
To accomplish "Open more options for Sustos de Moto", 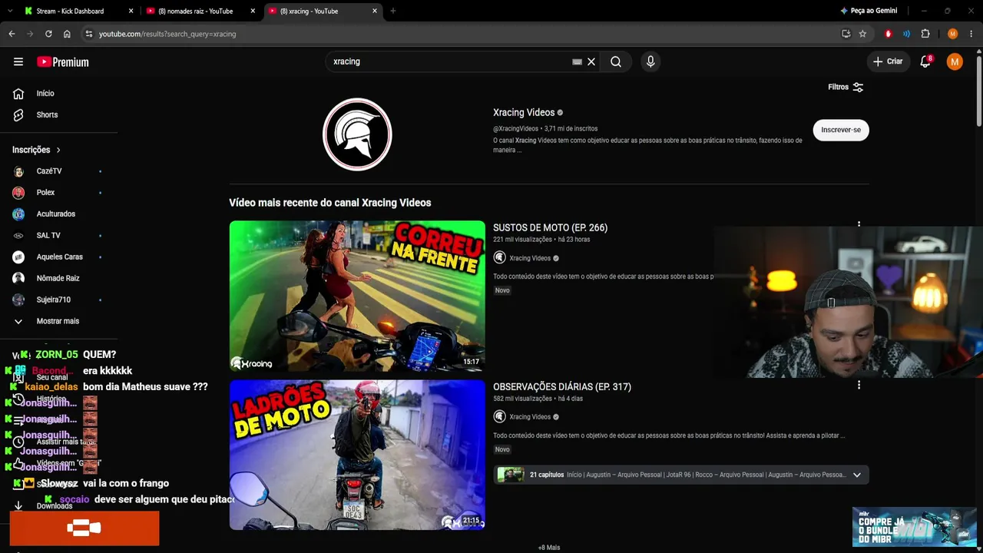I will [859, 226].
